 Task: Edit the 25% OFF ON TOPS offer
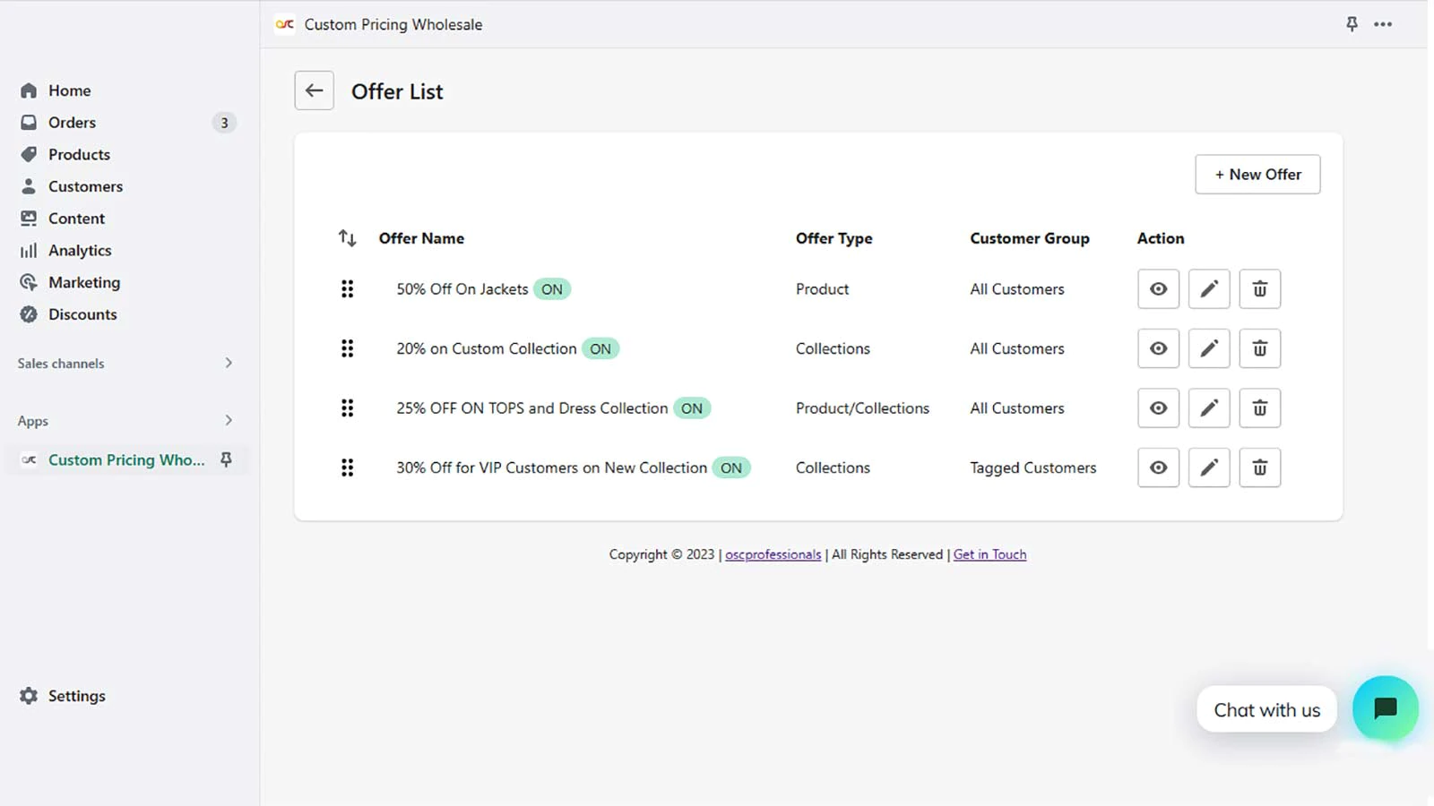(x=1208, y=408)
